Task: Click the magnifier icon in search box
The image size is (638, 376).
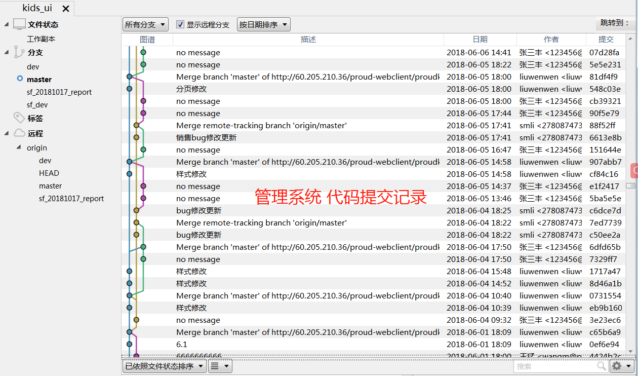Action: [x=602, y=366]
